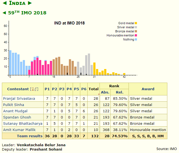Go to previous year arrow before 59th IMO
179x153 pixels.
[4, 13]
